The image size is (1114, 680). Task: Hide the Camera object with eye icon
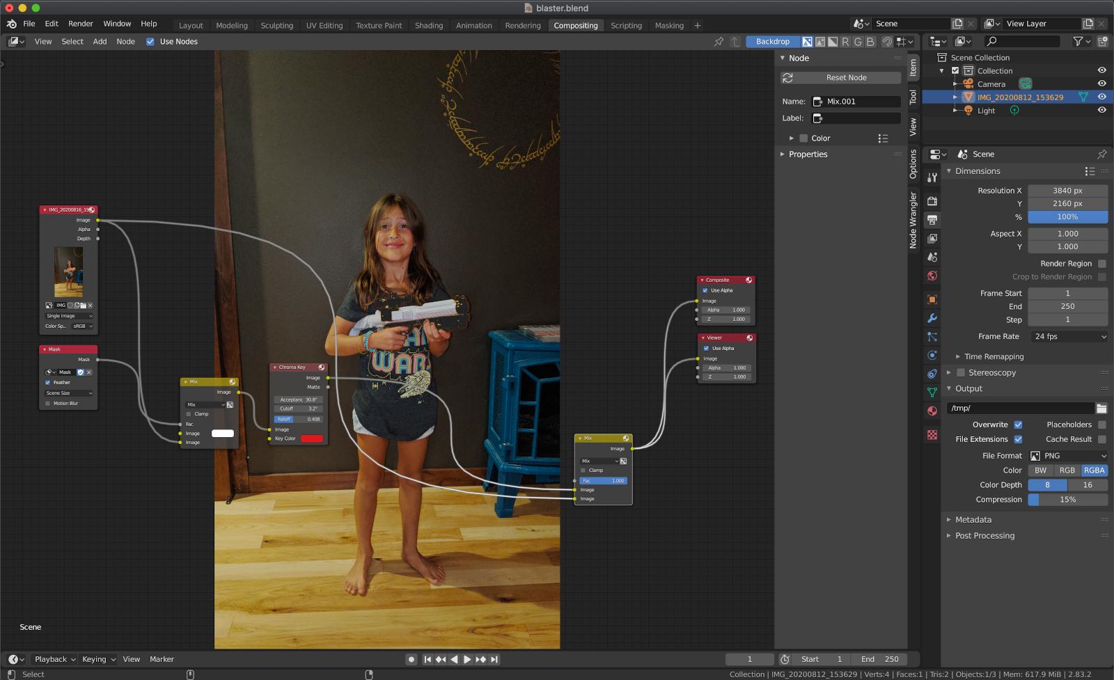(x=1101, y=84)
